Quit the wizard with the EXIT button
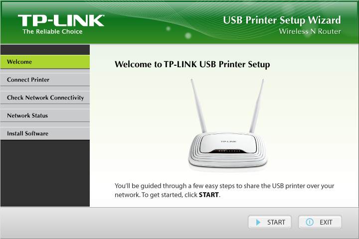The image size is (359, 239). coord(320,222)
